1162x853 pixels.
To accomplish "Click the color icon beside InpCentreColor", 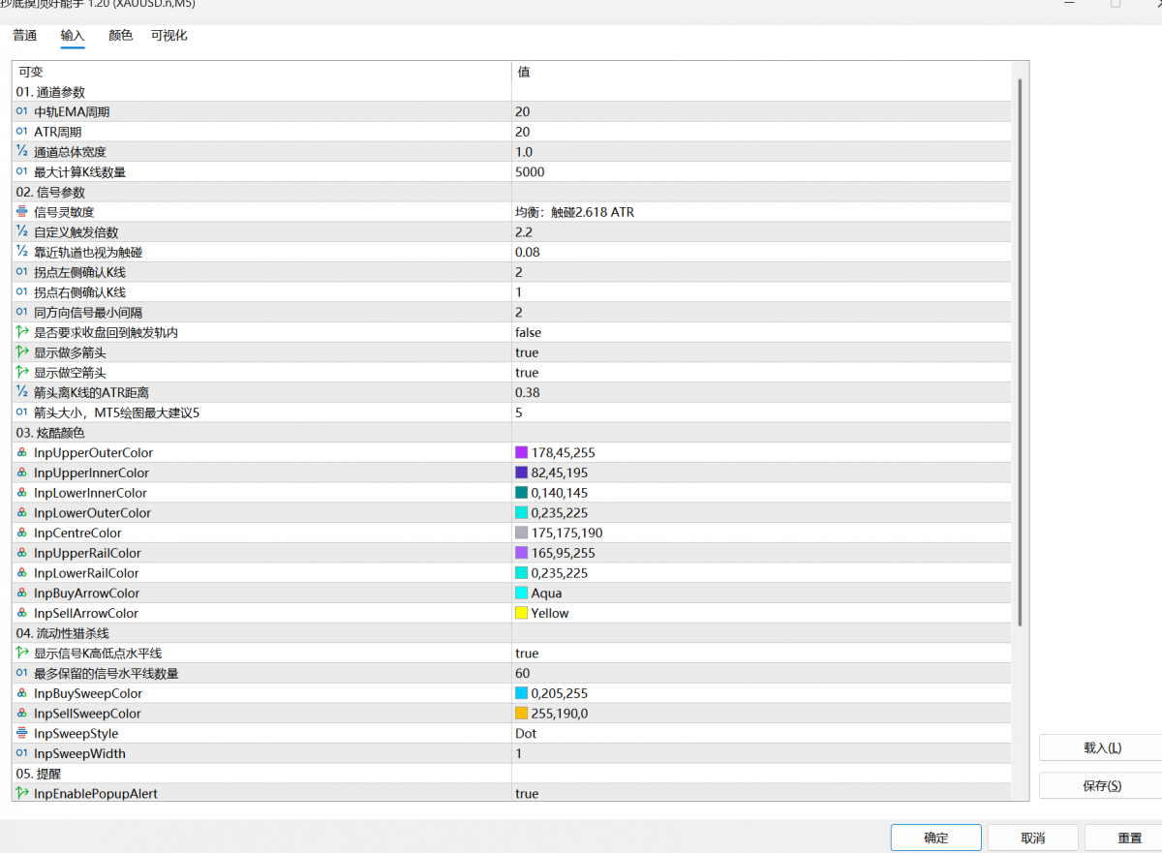I will pos(22,533).
